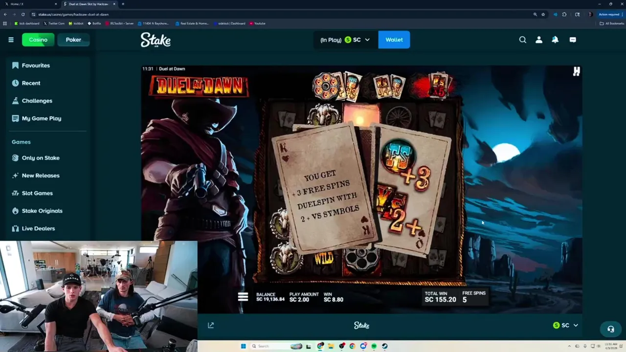The width and height of the screenshot is (626, 352).
Task: Open game in popout using arrow icon
Action: [211, 325]
